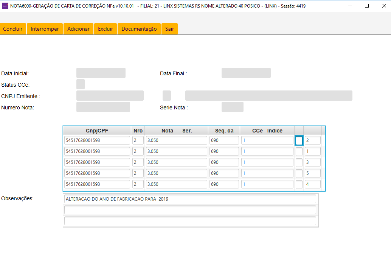Screen dimensions: 391x257
Task: Click the Linx application icon in title bar
Action: point(5,6)
